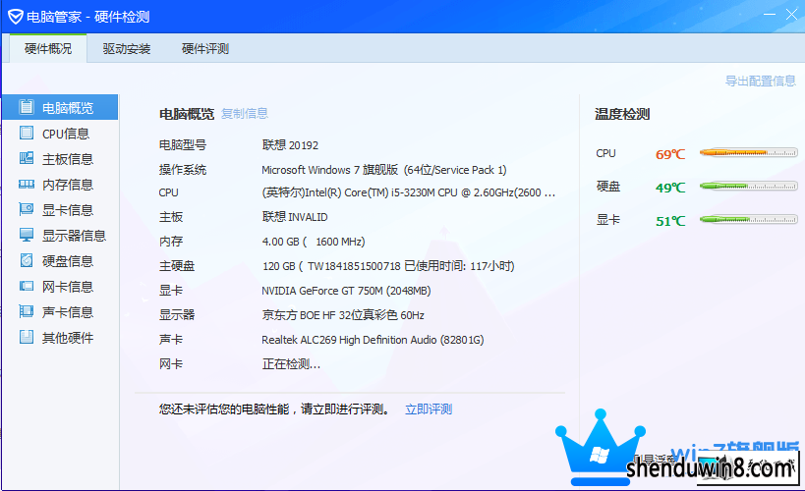The width and height of the screenshot is (805, 491).
Task: Click the CPU信息 sidebar icon
Action: point(27,133)
